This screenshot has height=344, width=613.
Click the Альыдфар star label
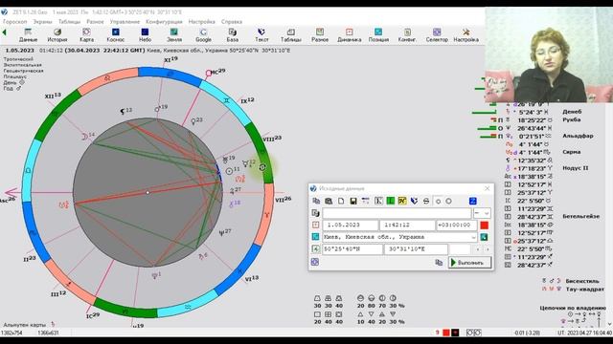pos(578,136)
